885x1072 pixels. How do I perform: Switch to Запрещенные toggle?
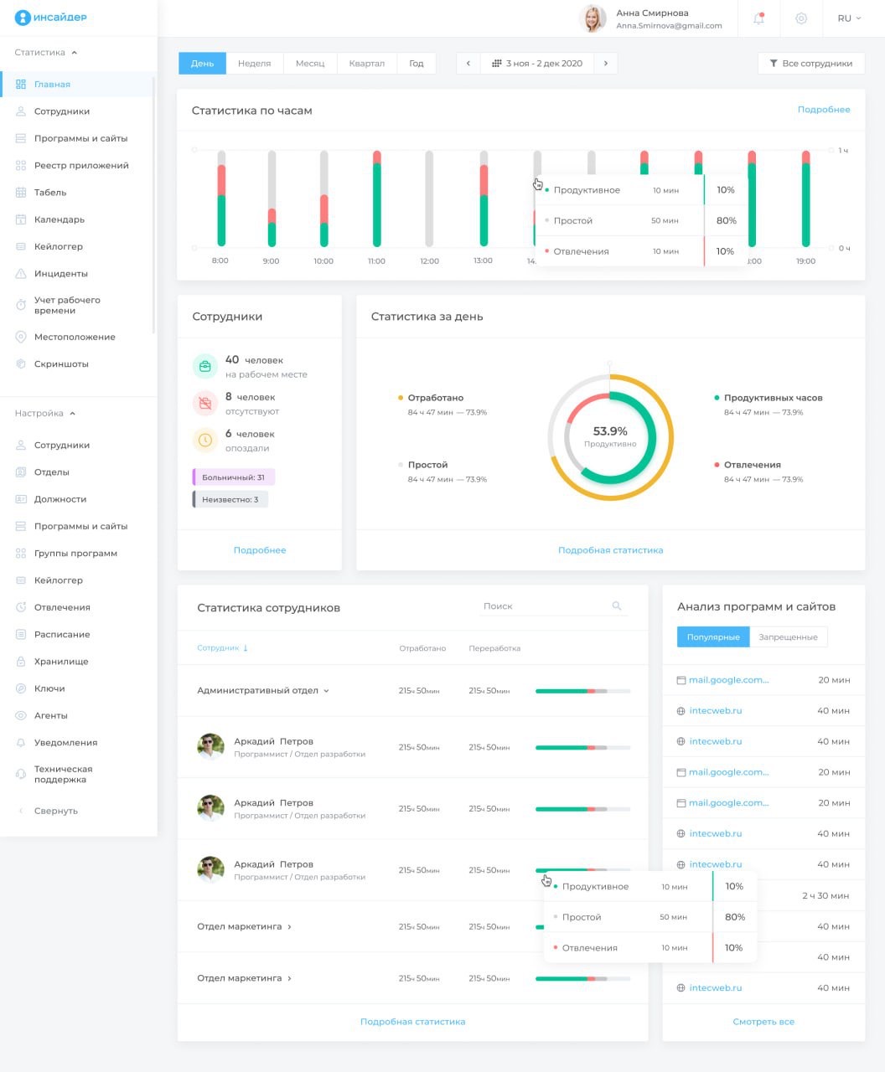(788, 636)
